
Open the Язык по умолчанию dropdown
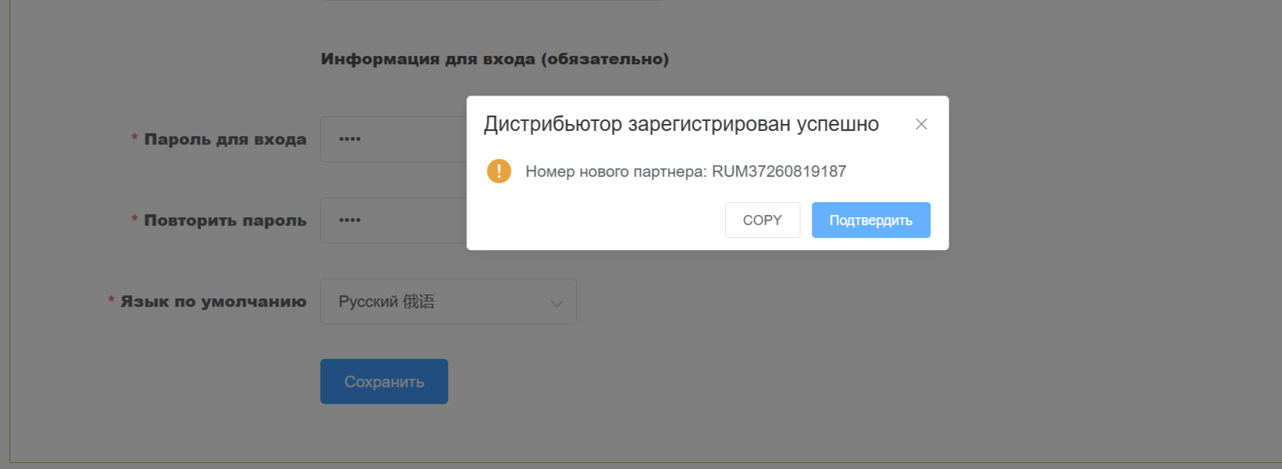[x=448, y=301]
